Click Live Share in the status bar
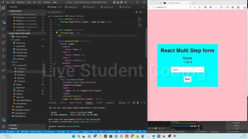This screenshot has height=139, width=248. tap(36, 132)
